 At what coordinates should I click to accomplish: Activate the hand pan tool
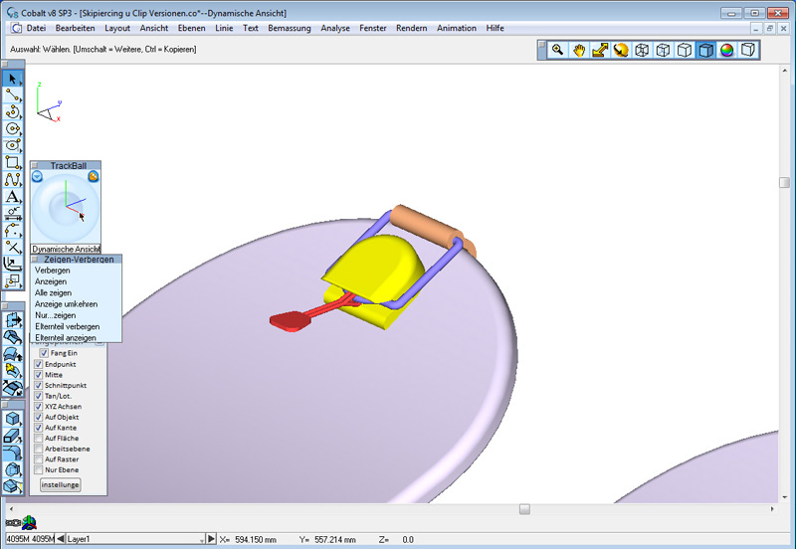pos(579,50)
